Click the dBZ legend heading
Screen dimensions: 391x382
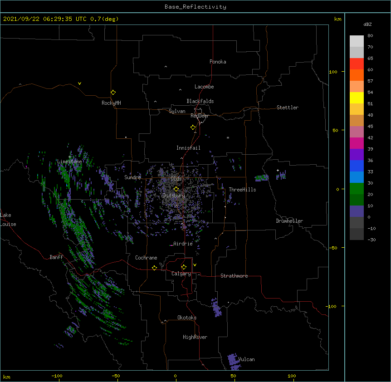coord(367,24)
